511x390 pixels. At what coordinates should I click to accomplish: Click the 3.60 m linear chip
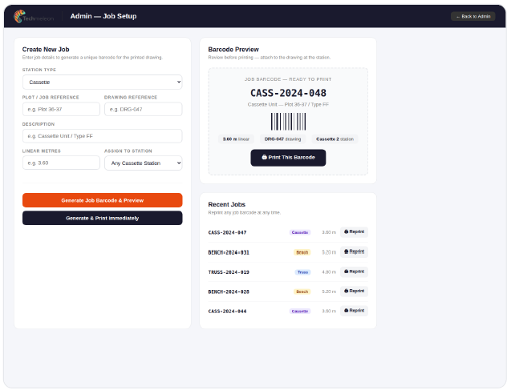point(236,139)
